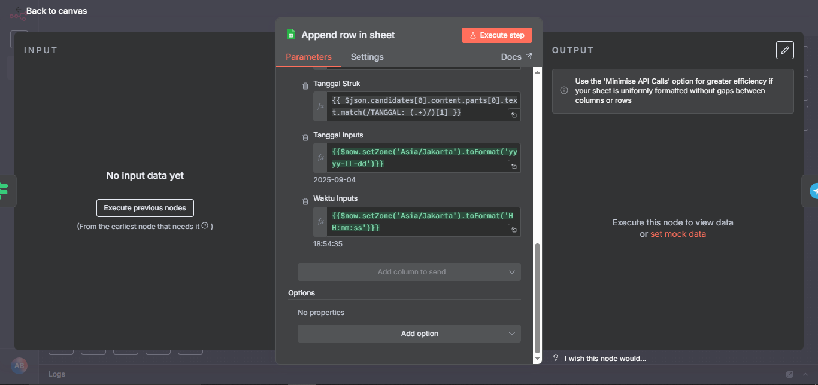Select the Parameters tab
Image resolution: width=818 pixels, height=385 pixels.
(308, 57)
